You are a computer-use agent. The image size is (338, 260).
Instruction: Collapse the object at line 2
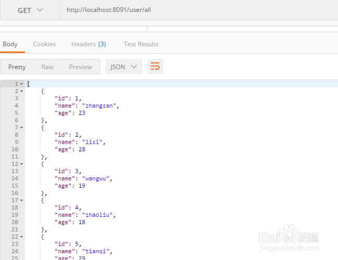pos(21,91)
